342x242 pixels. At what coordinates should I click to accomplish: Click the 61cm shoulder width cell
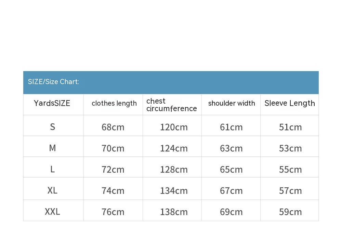click(x=231, y=127)
